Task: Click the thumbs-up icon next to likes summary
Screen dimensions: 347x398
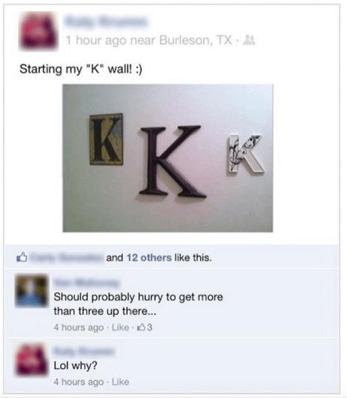Action: (x=22, y=257)
